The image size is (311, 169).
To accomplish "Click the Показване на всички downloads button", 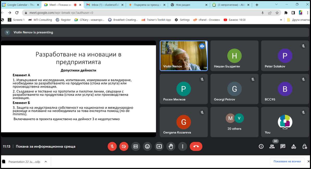I will [x=287, y=161].
